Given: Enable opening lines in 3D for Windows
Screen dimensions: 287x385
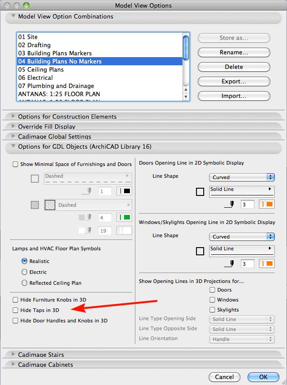Looking at the screenshot, I should (212, 300).
